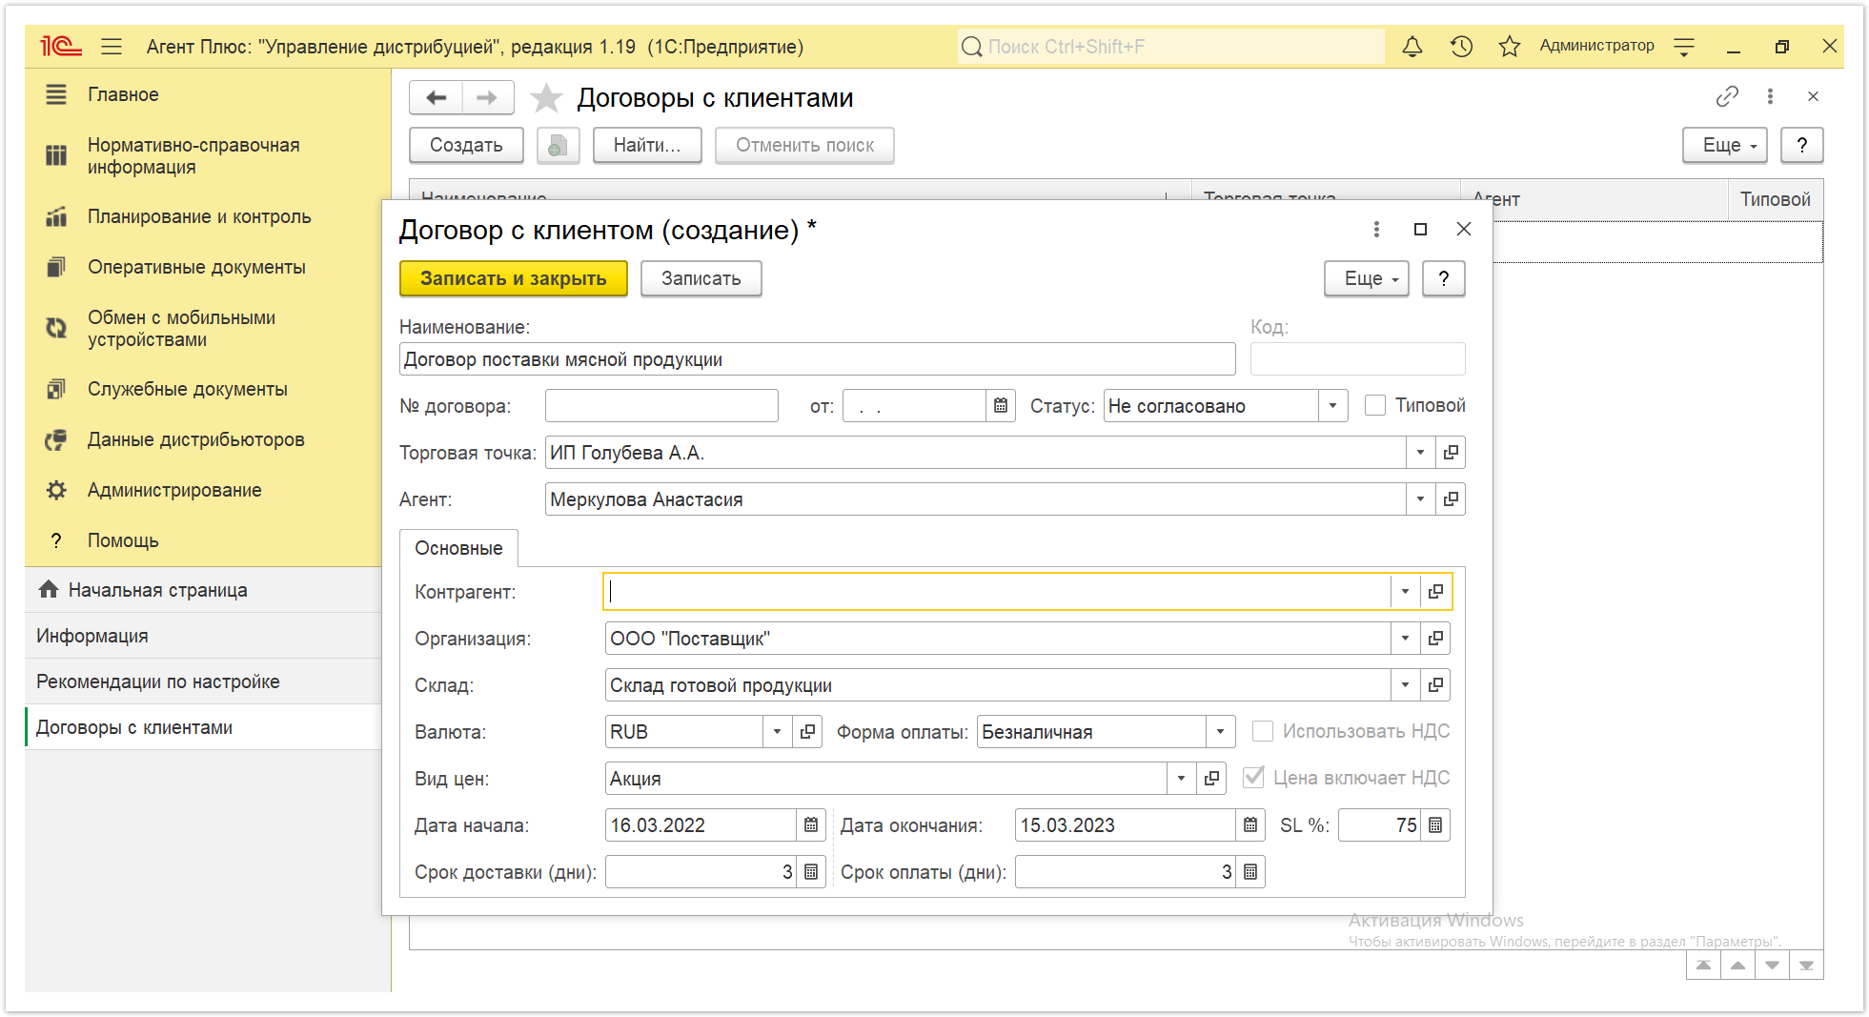Expand the Вид цен dropdown
Screen dimensions: 1869x1017
[1181, 779]
